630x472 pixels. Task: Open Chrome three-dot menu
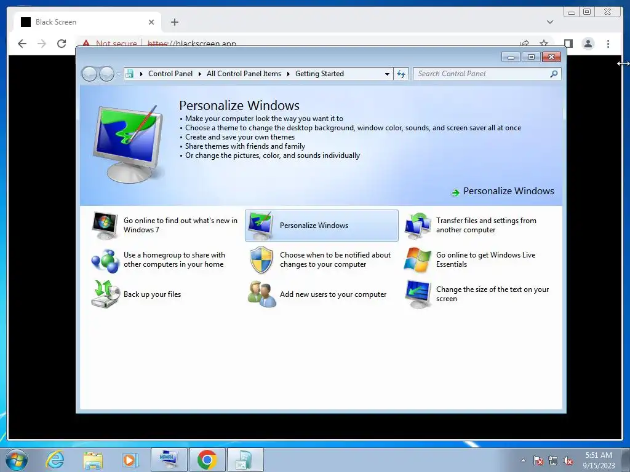(608, 44)
